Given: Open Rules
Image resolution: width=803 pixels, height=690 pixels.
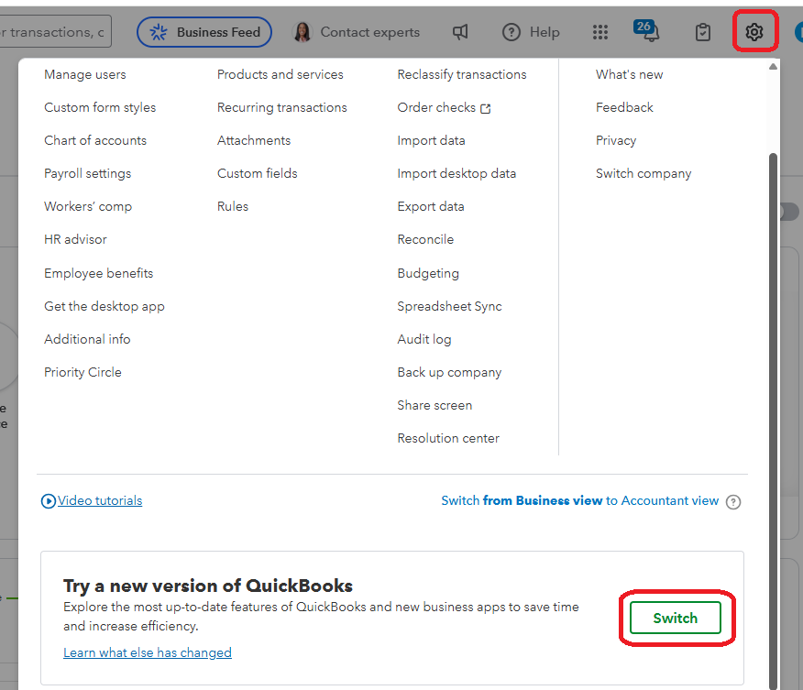Looking at the screenshot, I should [233, 206].
